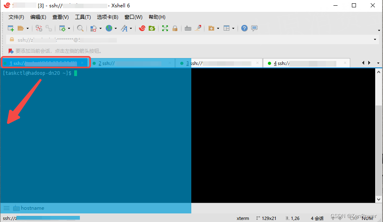Close session tab 1
Screen dimensions: 383x222
coord(82,63)
